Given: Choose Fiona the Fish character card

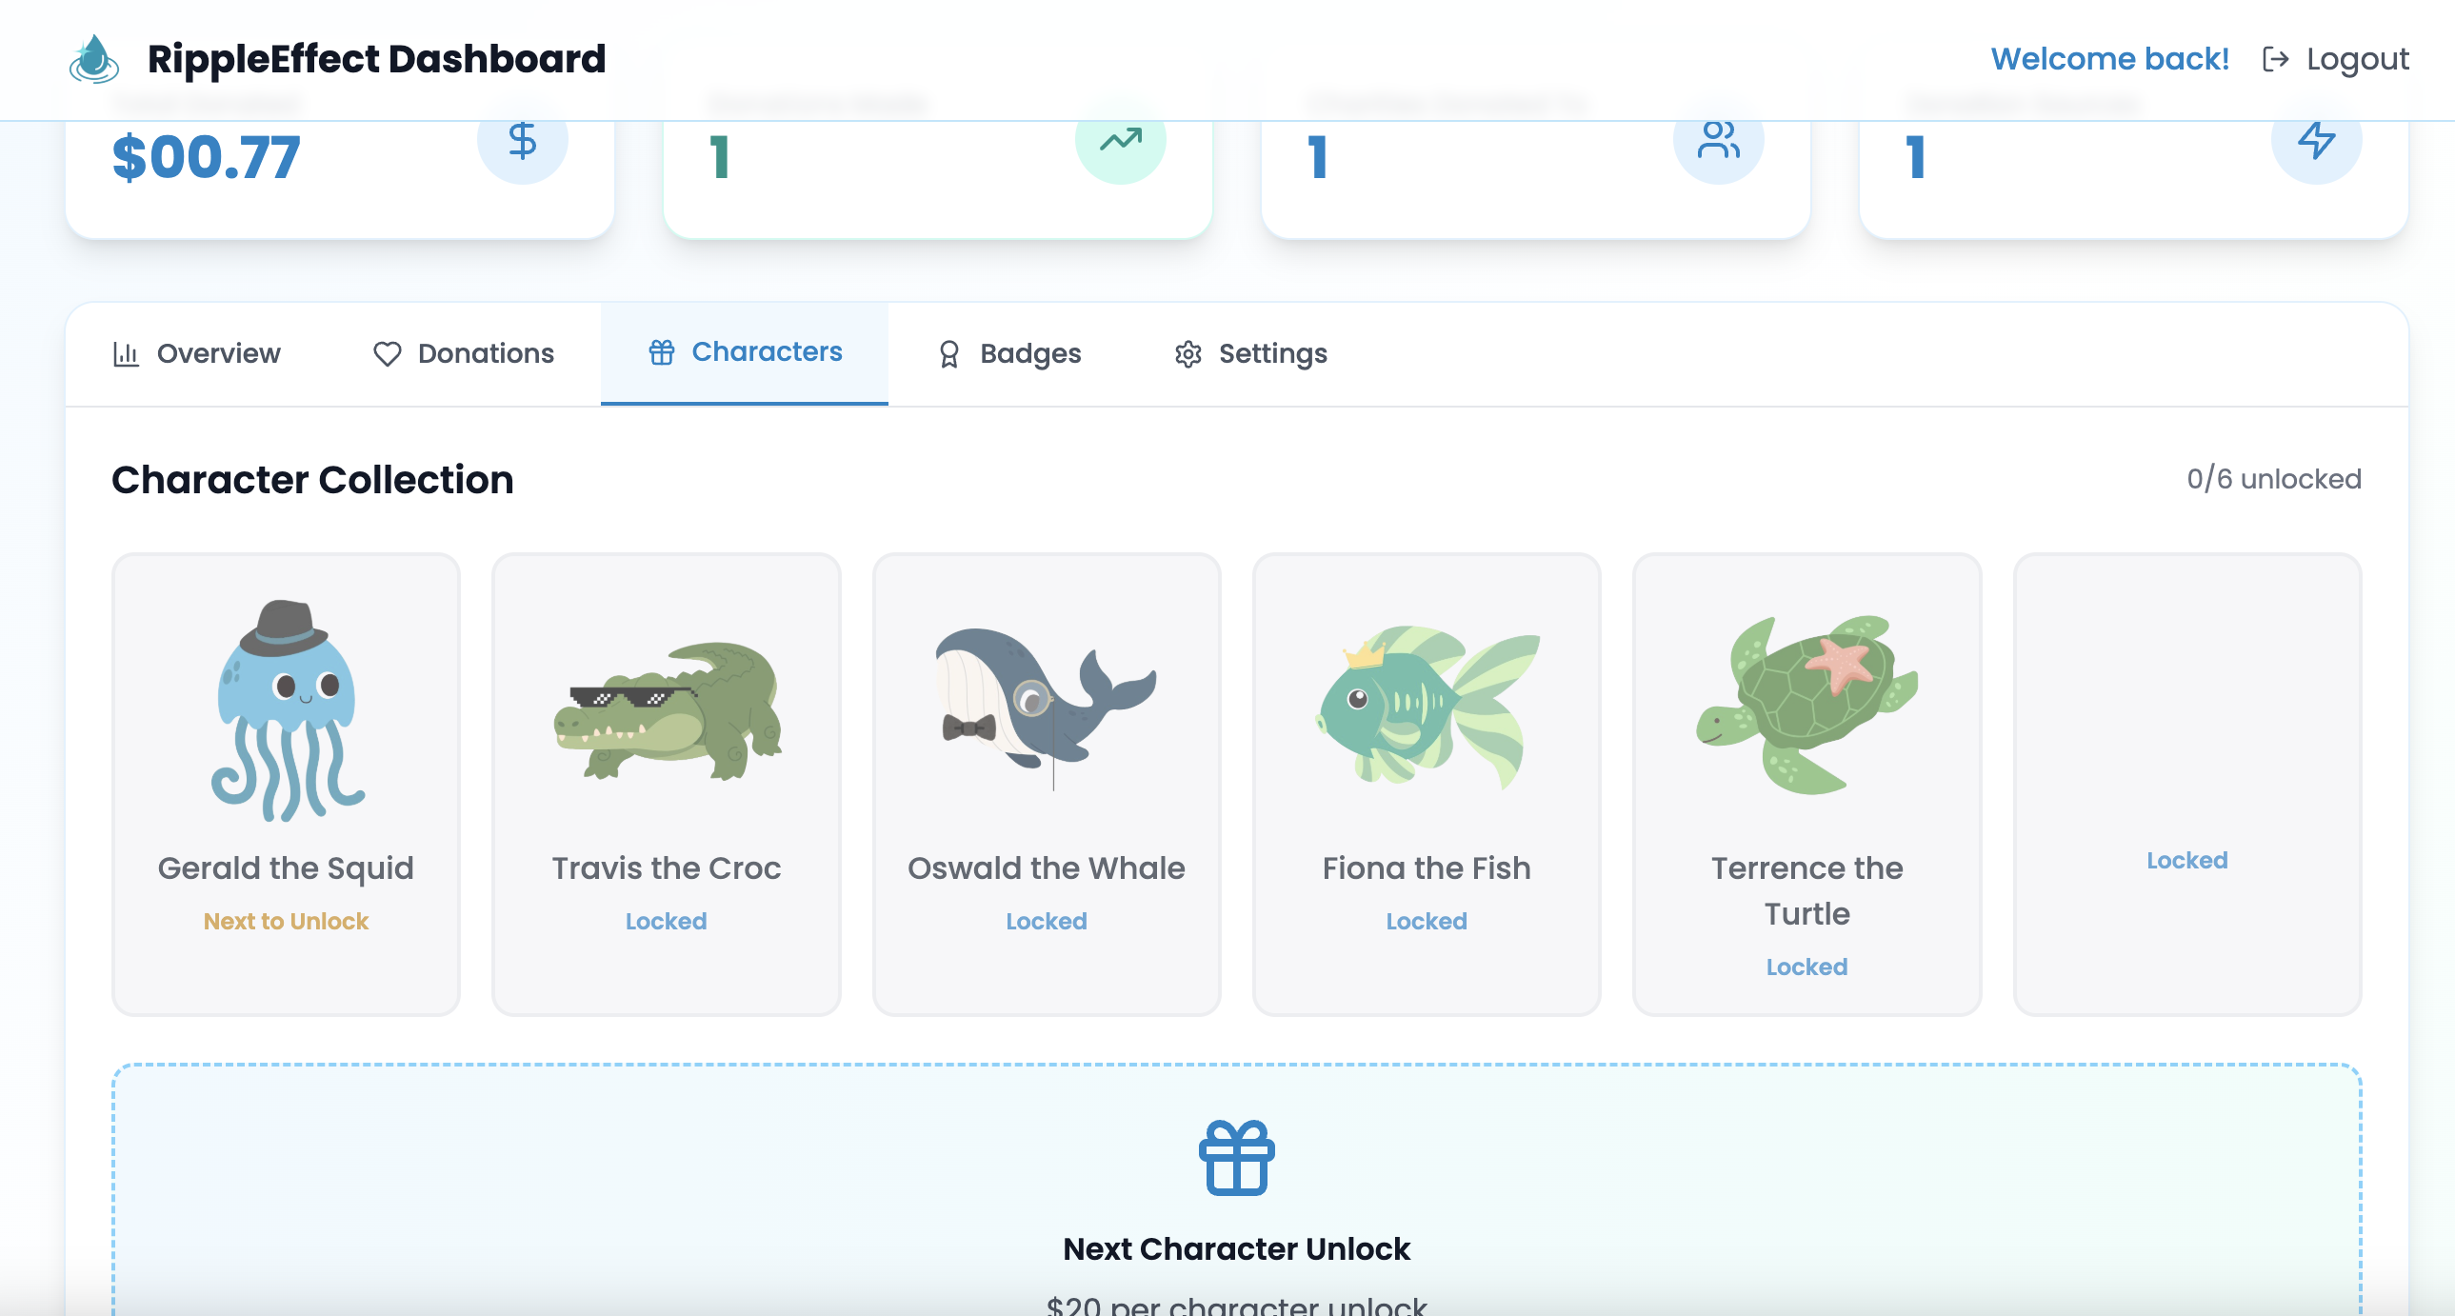Looking at the screenshot, I should [1426, 784].
